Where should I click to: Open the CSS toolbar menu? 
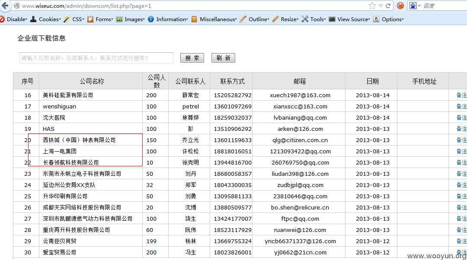pyautogui.click(x=78, y=19)
